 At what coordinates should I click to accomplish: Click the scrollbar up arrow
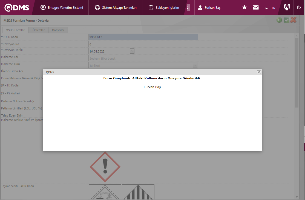pos(297,36)
